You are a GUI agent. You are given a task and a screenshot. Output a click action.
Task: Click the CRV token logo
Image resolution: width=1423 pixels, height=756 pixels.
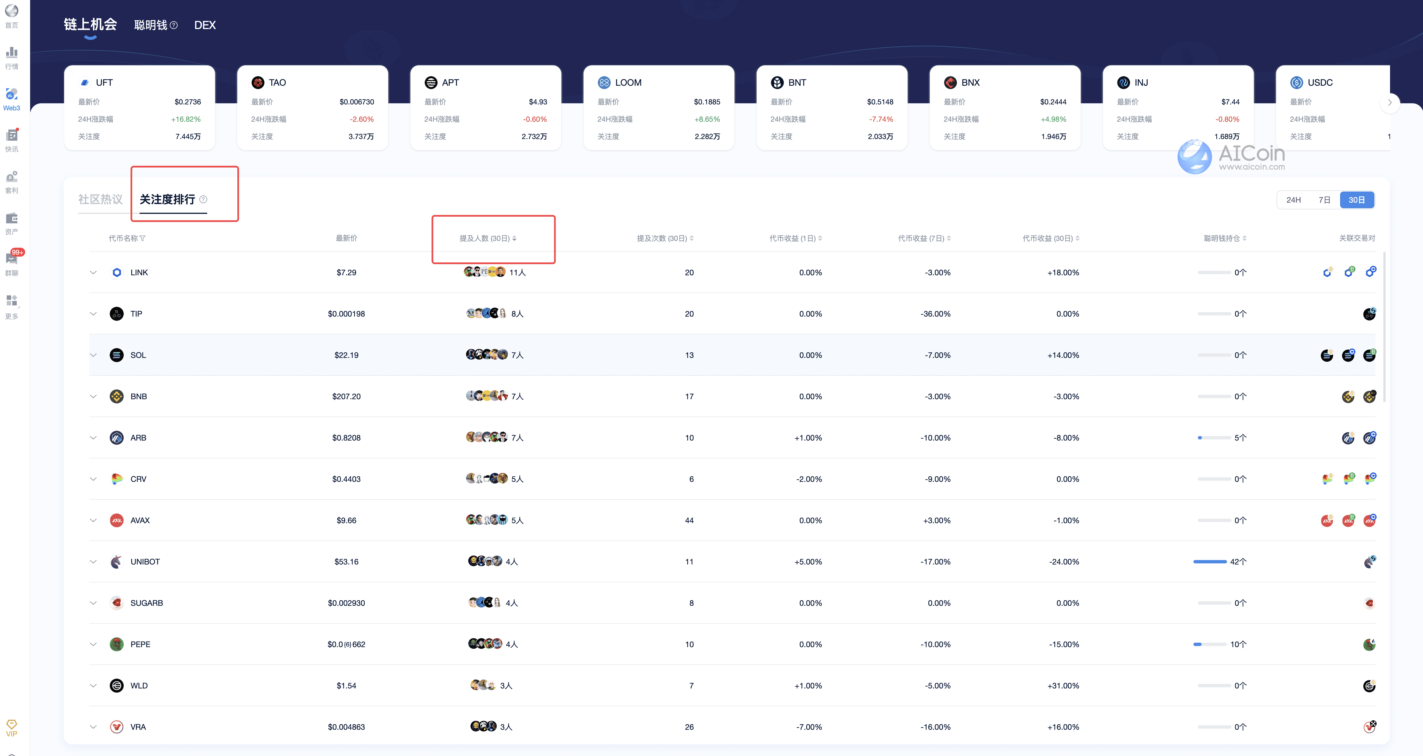[x=116, y=479]
